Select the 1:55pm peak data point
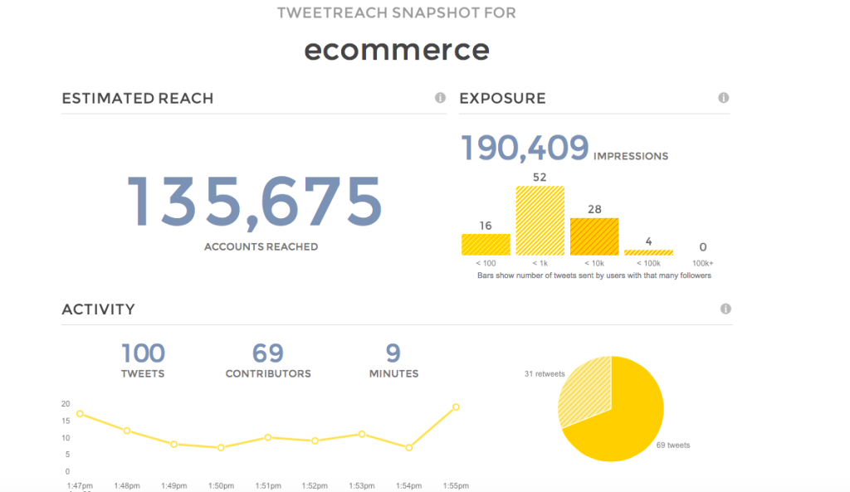 456,407
